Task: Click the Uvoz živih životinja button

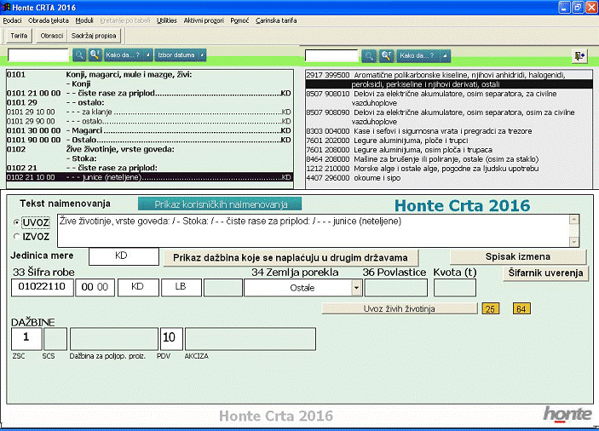Action: coord(400,308)
